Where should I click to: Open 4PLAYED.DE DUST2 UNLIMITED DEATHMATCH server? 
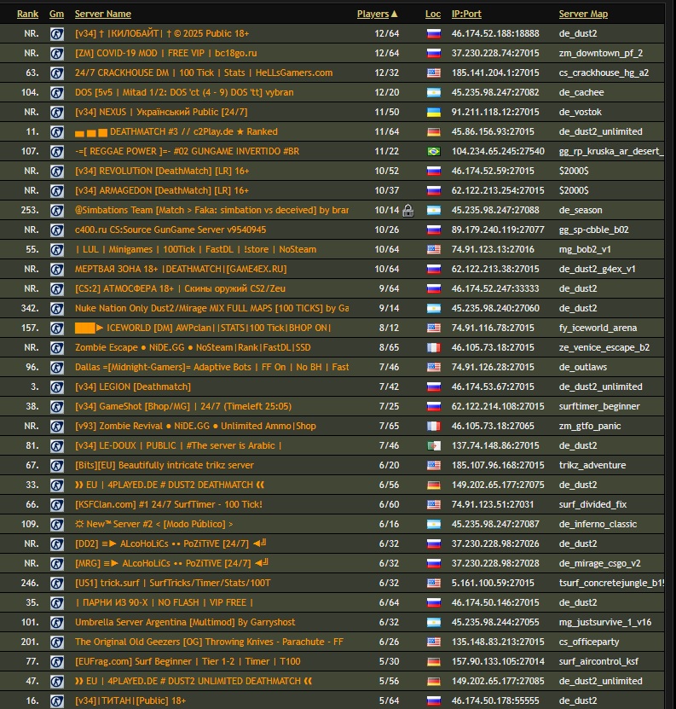coord(194,682)
